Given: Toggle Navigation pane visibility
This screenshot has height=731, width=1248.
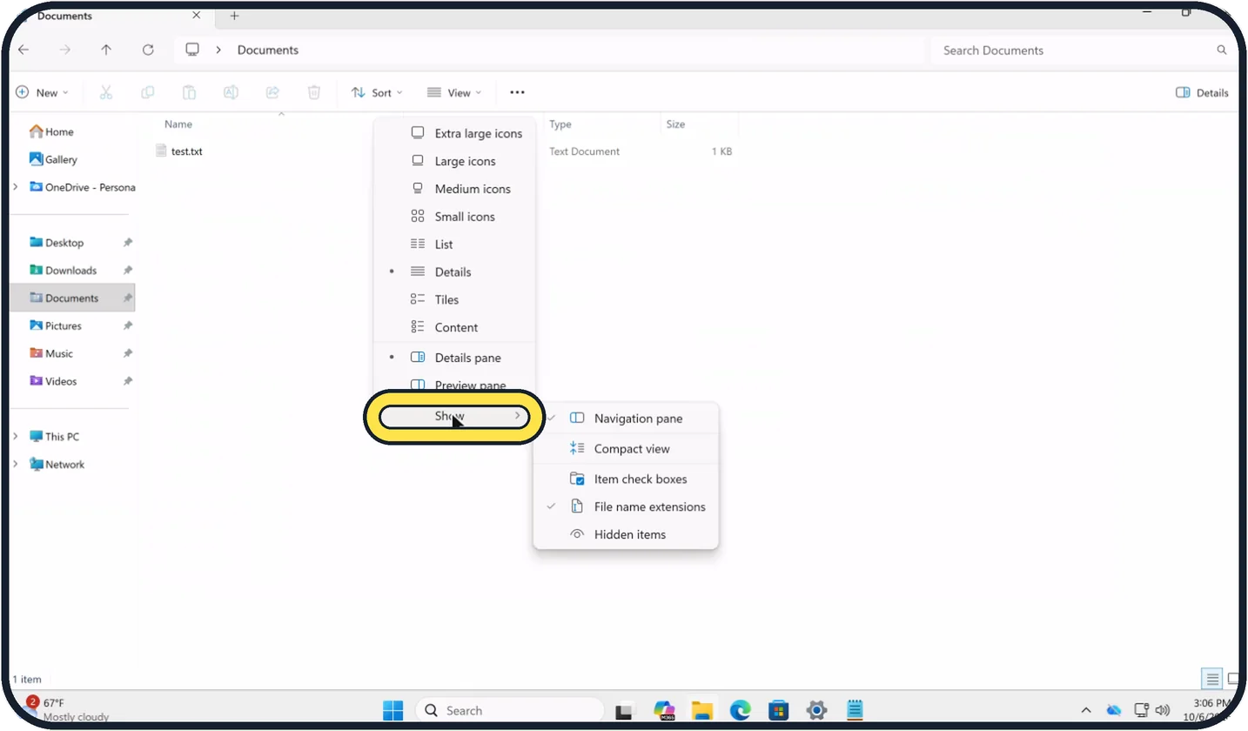Looking at the screenshot, I should click(x=626, y=419).
